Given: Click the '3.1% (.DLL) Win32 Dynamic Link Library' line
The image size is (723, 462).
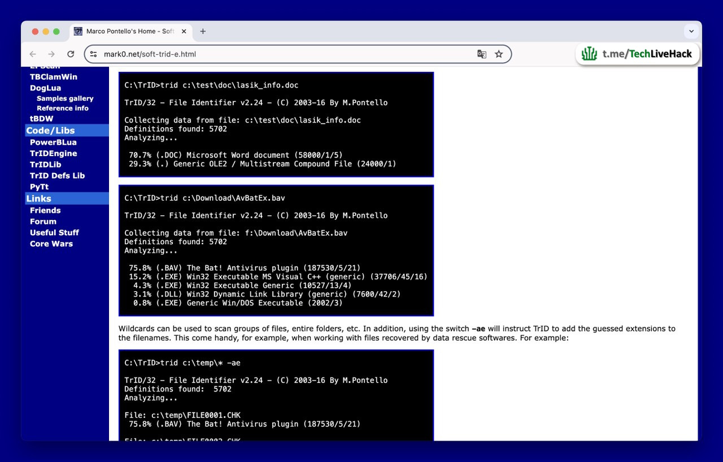Looking at the screenshot, I should point(267,294).
